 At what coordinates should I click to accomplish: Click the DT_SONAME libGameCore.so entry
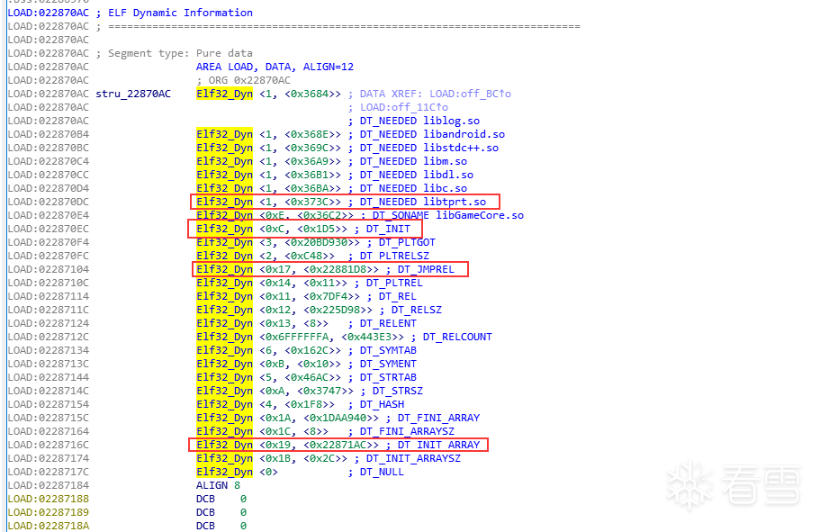tap(448, 215)
